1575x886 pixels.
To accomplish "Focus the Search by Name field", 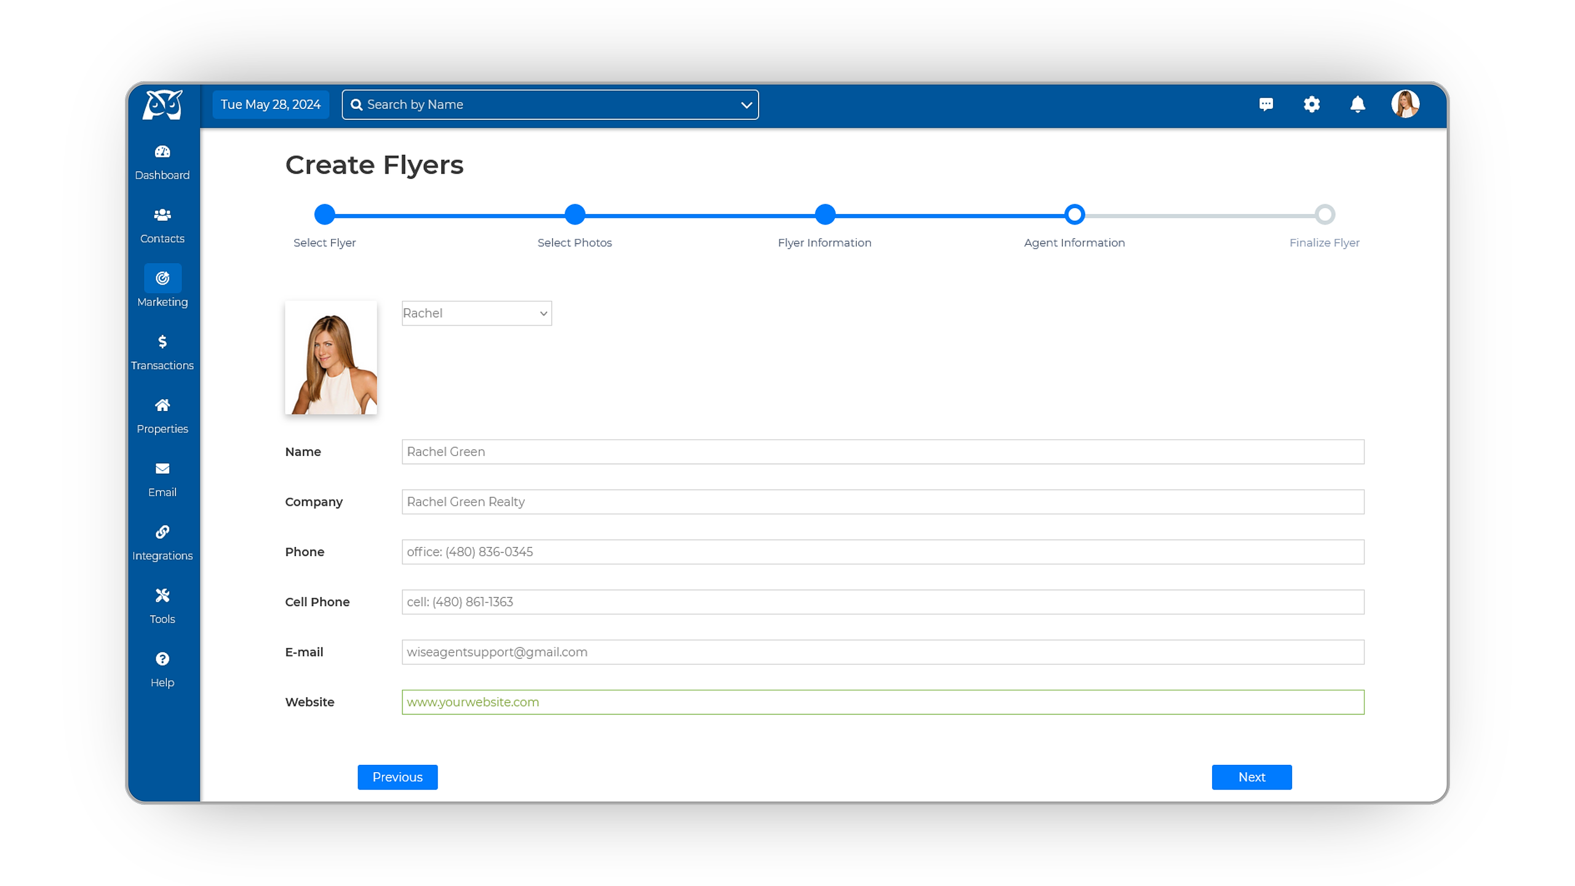I will pos(550,105).
